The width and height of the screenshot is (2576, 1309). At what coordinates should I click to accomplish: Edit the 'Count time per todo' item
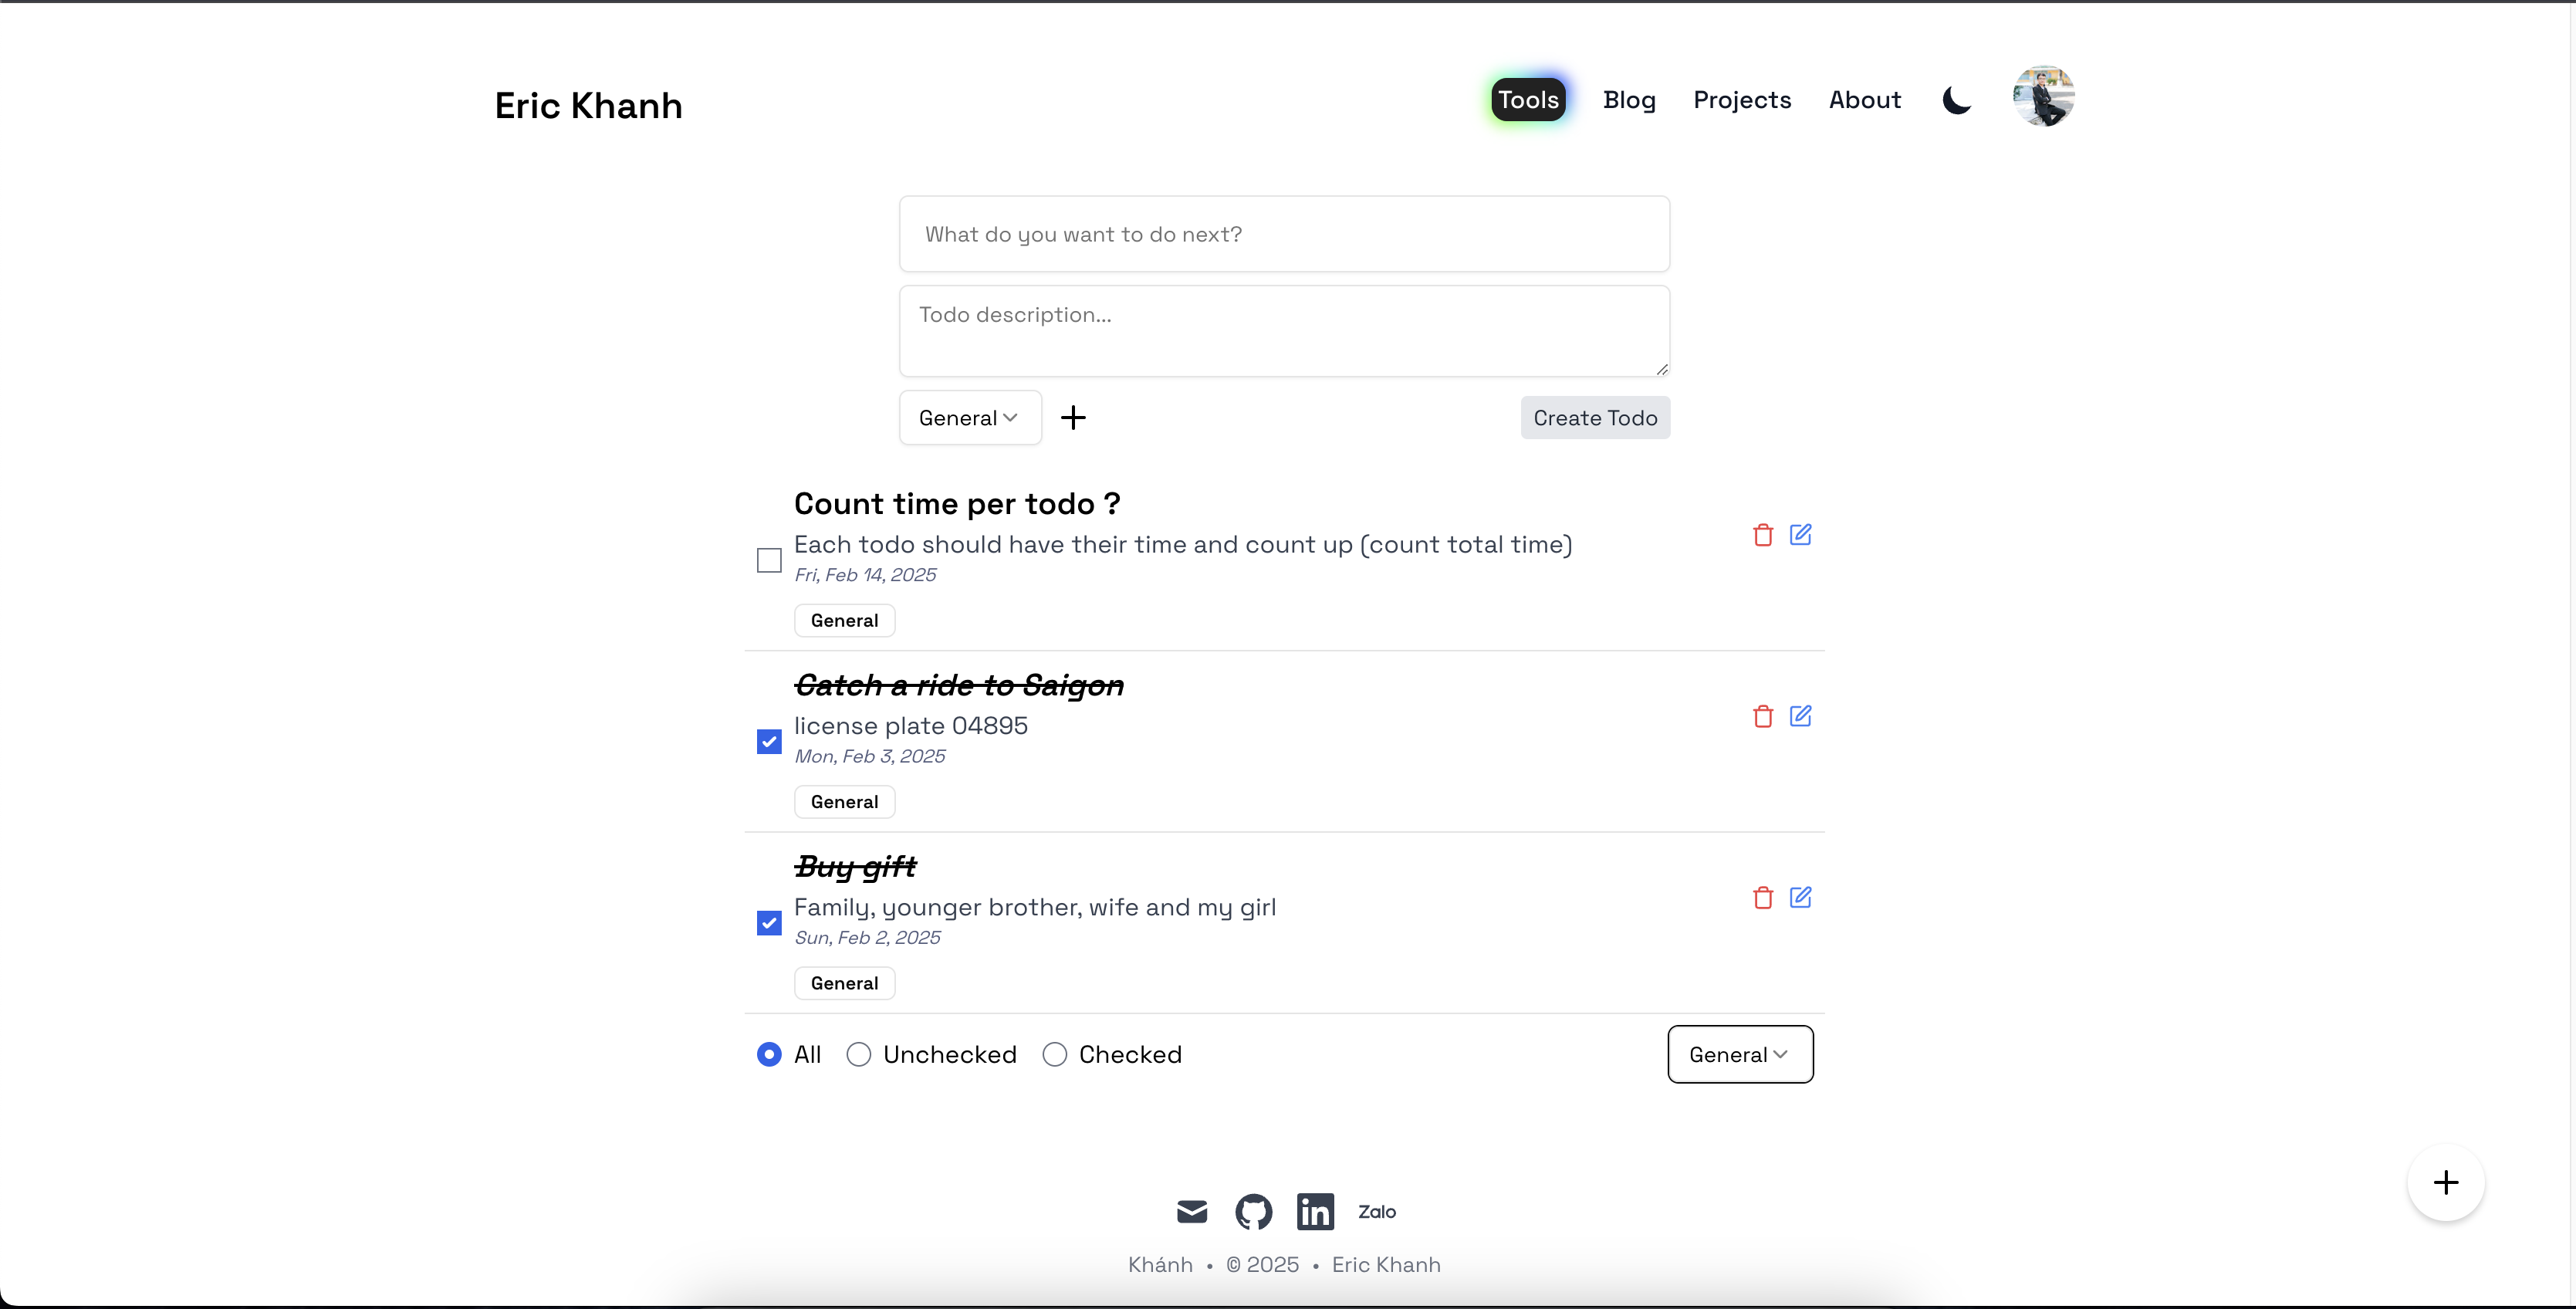pos(1800,535)
